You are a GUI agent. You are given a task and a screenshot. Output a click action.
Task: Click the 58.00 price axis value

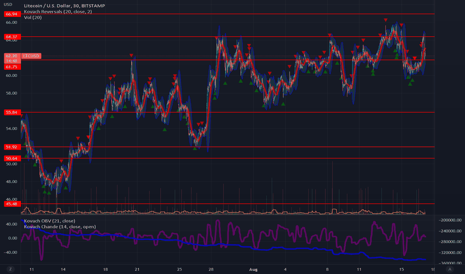pos(11,93)
